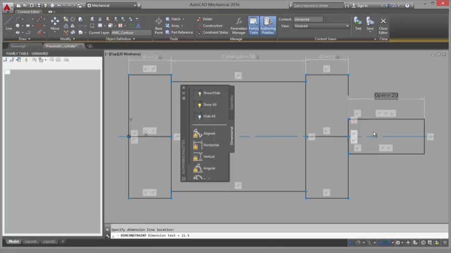Click the Vertical dimensional constraint

click(x=204, y=157)
